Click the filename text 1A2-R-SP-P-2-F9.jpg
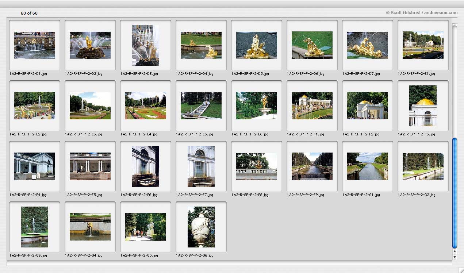The image size is (464, 273). click(306, 195)
